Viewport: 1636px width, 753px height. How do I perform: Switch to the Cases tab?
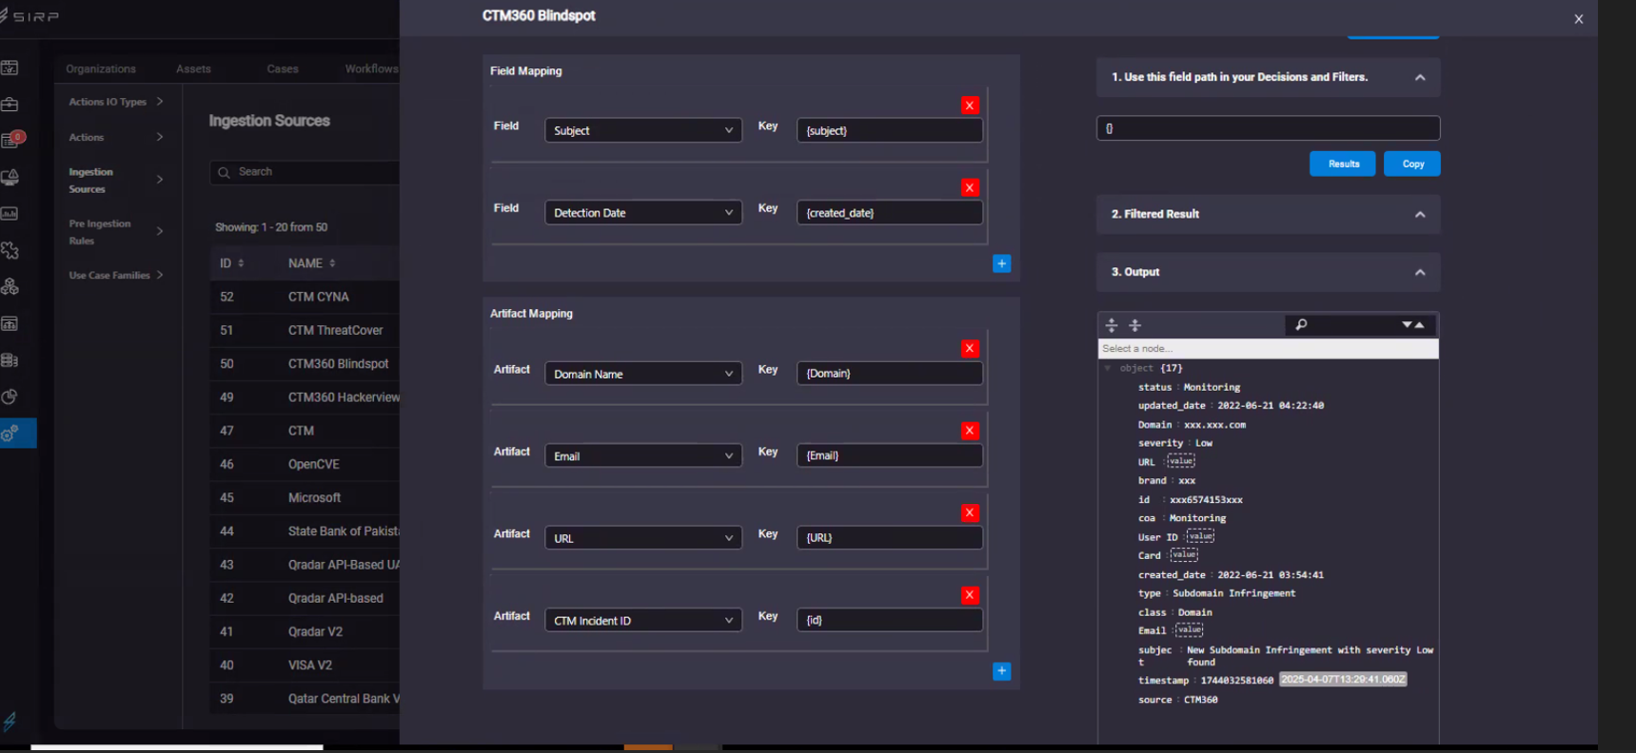[x=283, y=68]
